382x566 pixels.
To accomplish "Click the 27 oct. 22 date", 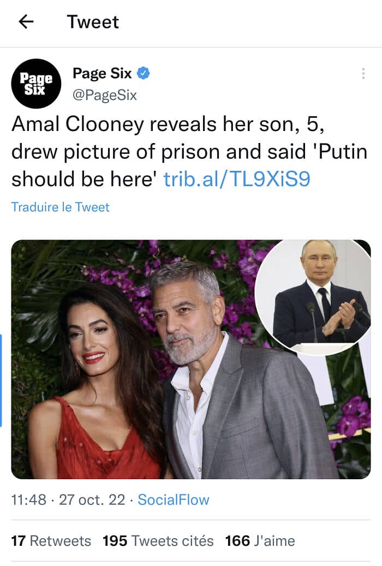I will coord(92,499).
